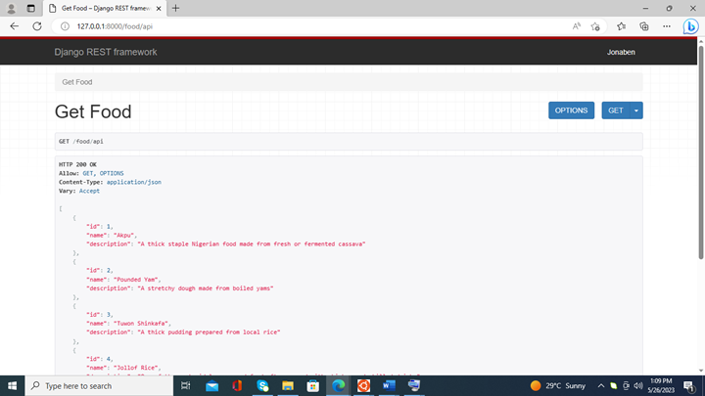The height and width of the screenshot is (396, 705).
Task: Open the volume control icon
Action: pyautogui.click(x=638, y=385)
